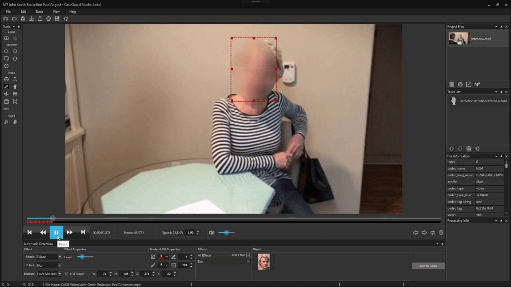
Task: Click the webcam capture icon in the top toolbar
Action: pos(49,19)
